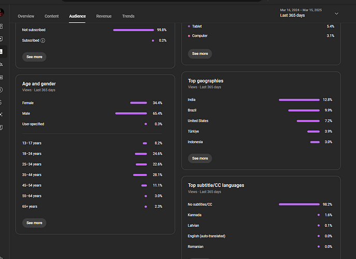The width and height of the screenshot is (356, 259).
Task: Click the info icon next to Subscribed
Action: [x=42, y=40]
